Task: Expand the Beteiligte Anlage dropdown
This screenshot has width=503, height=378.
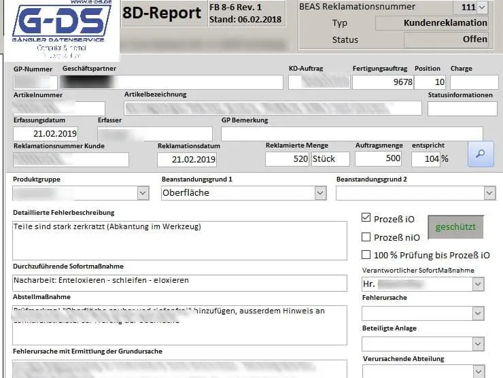Action: click(478, 344)
